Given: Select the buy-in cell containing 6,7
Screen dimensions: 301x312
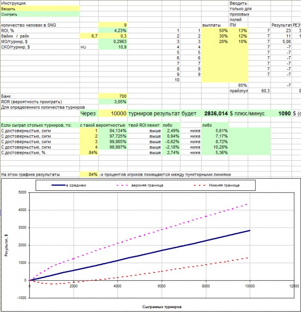Looking at the screenshot, I should pos(89,36).
